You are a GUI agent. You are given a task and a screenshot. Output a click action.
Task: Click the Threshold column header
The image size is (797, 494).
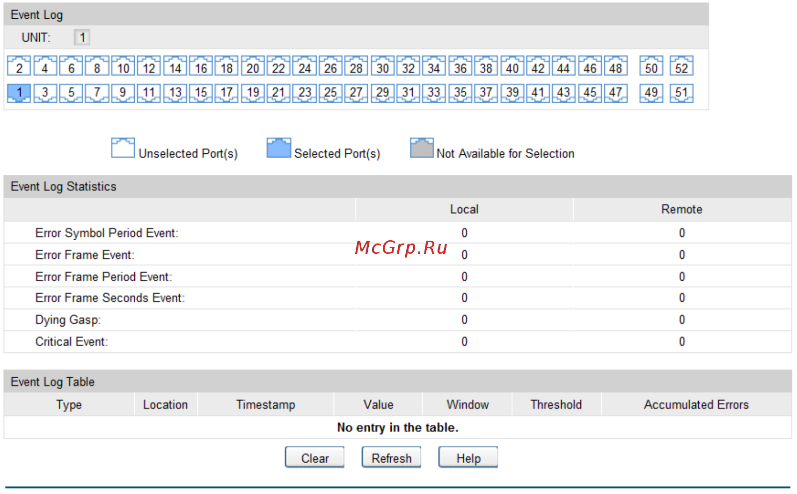(x=556, y=405)
